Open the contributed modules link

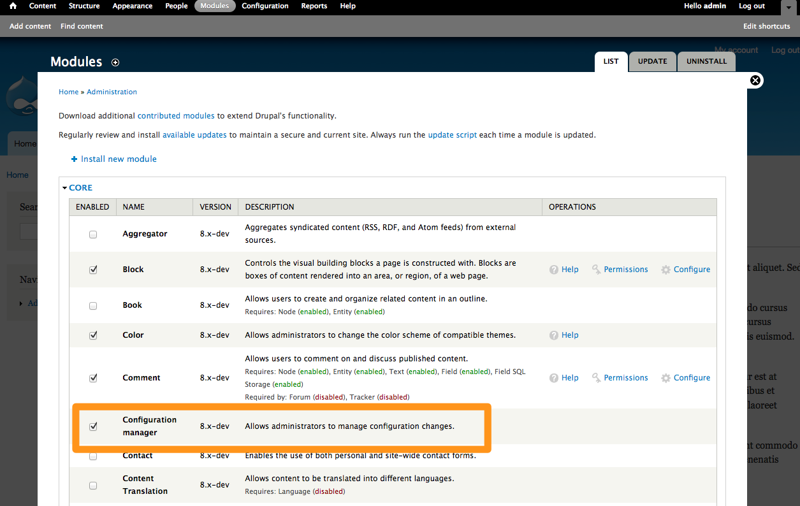pos(176,116)
